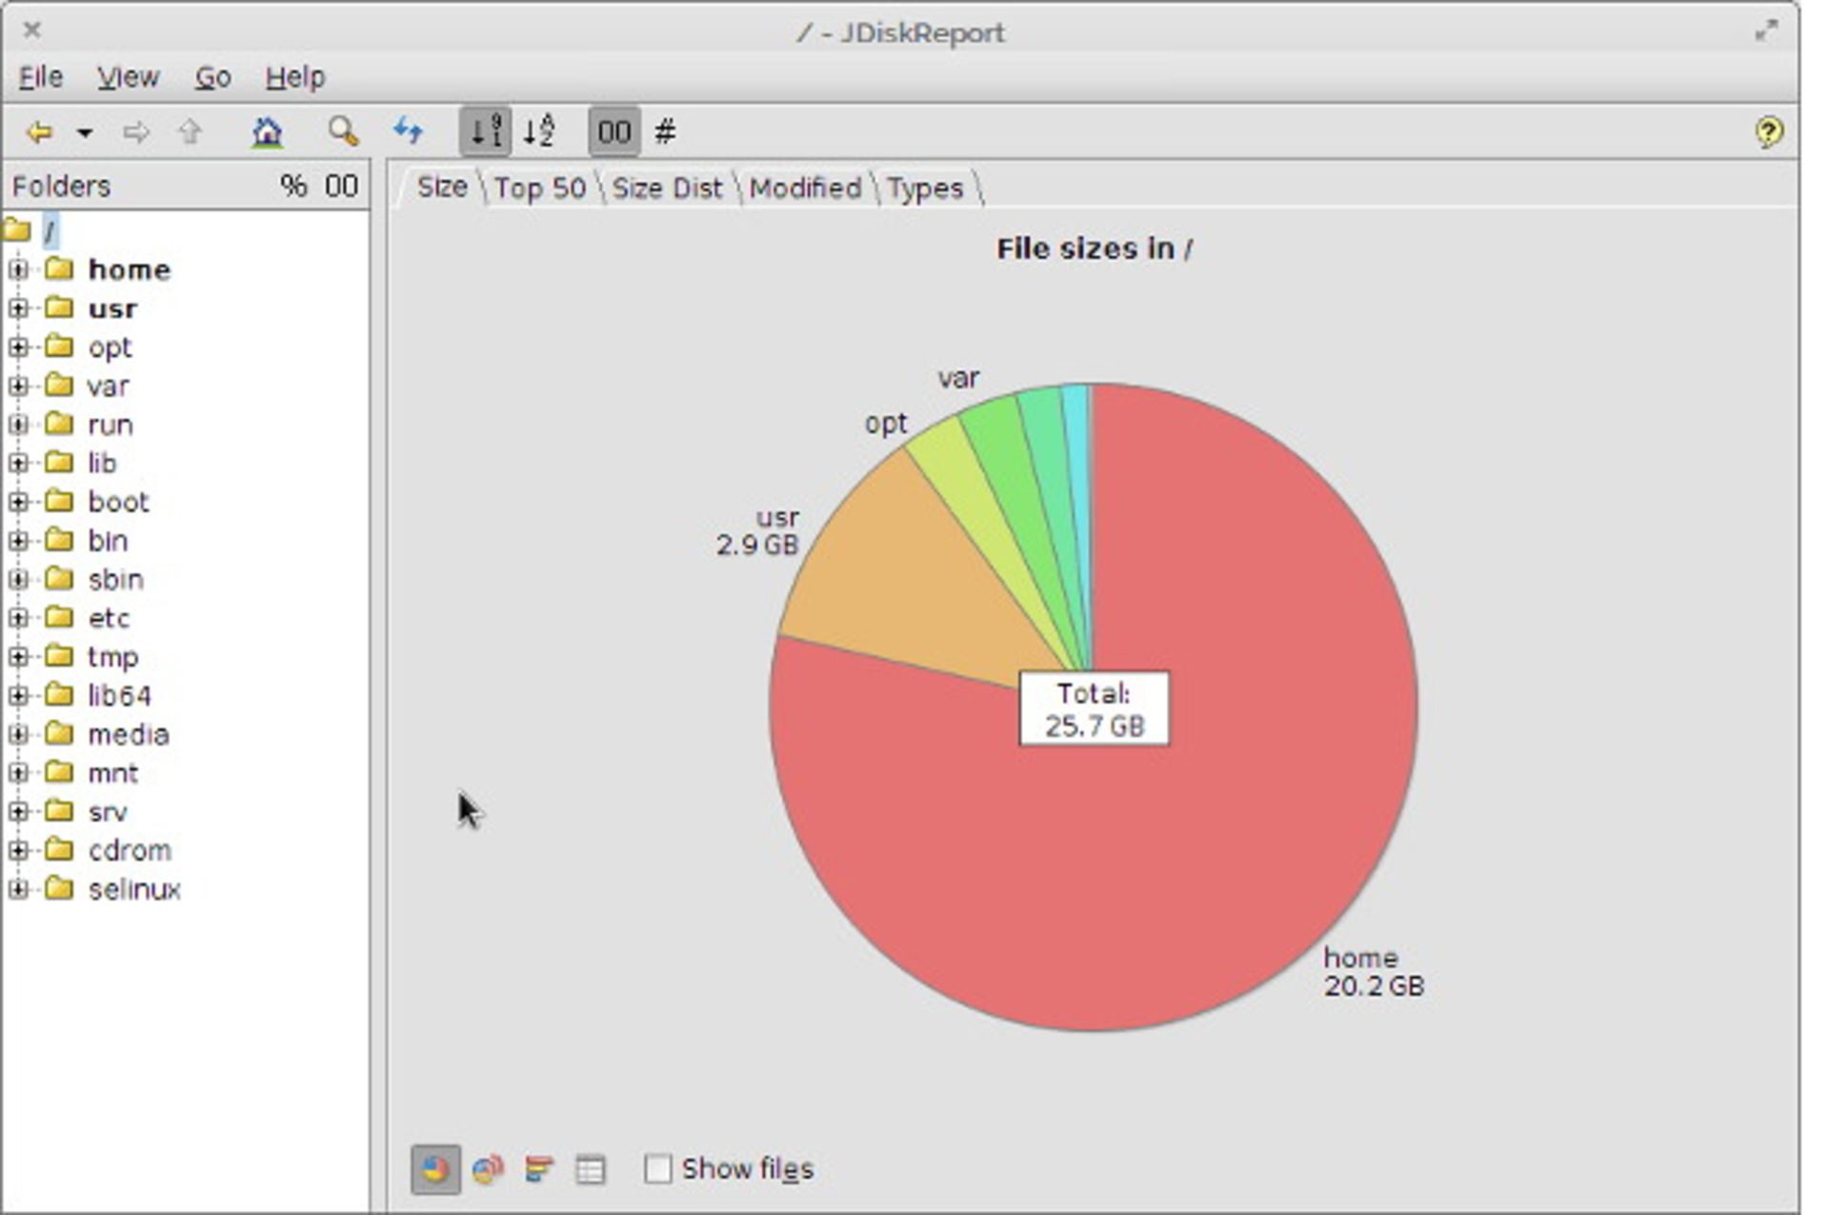Screen dimensions: 1829x1215
Task: Switch to the pie chart view
Action: 435,1168
